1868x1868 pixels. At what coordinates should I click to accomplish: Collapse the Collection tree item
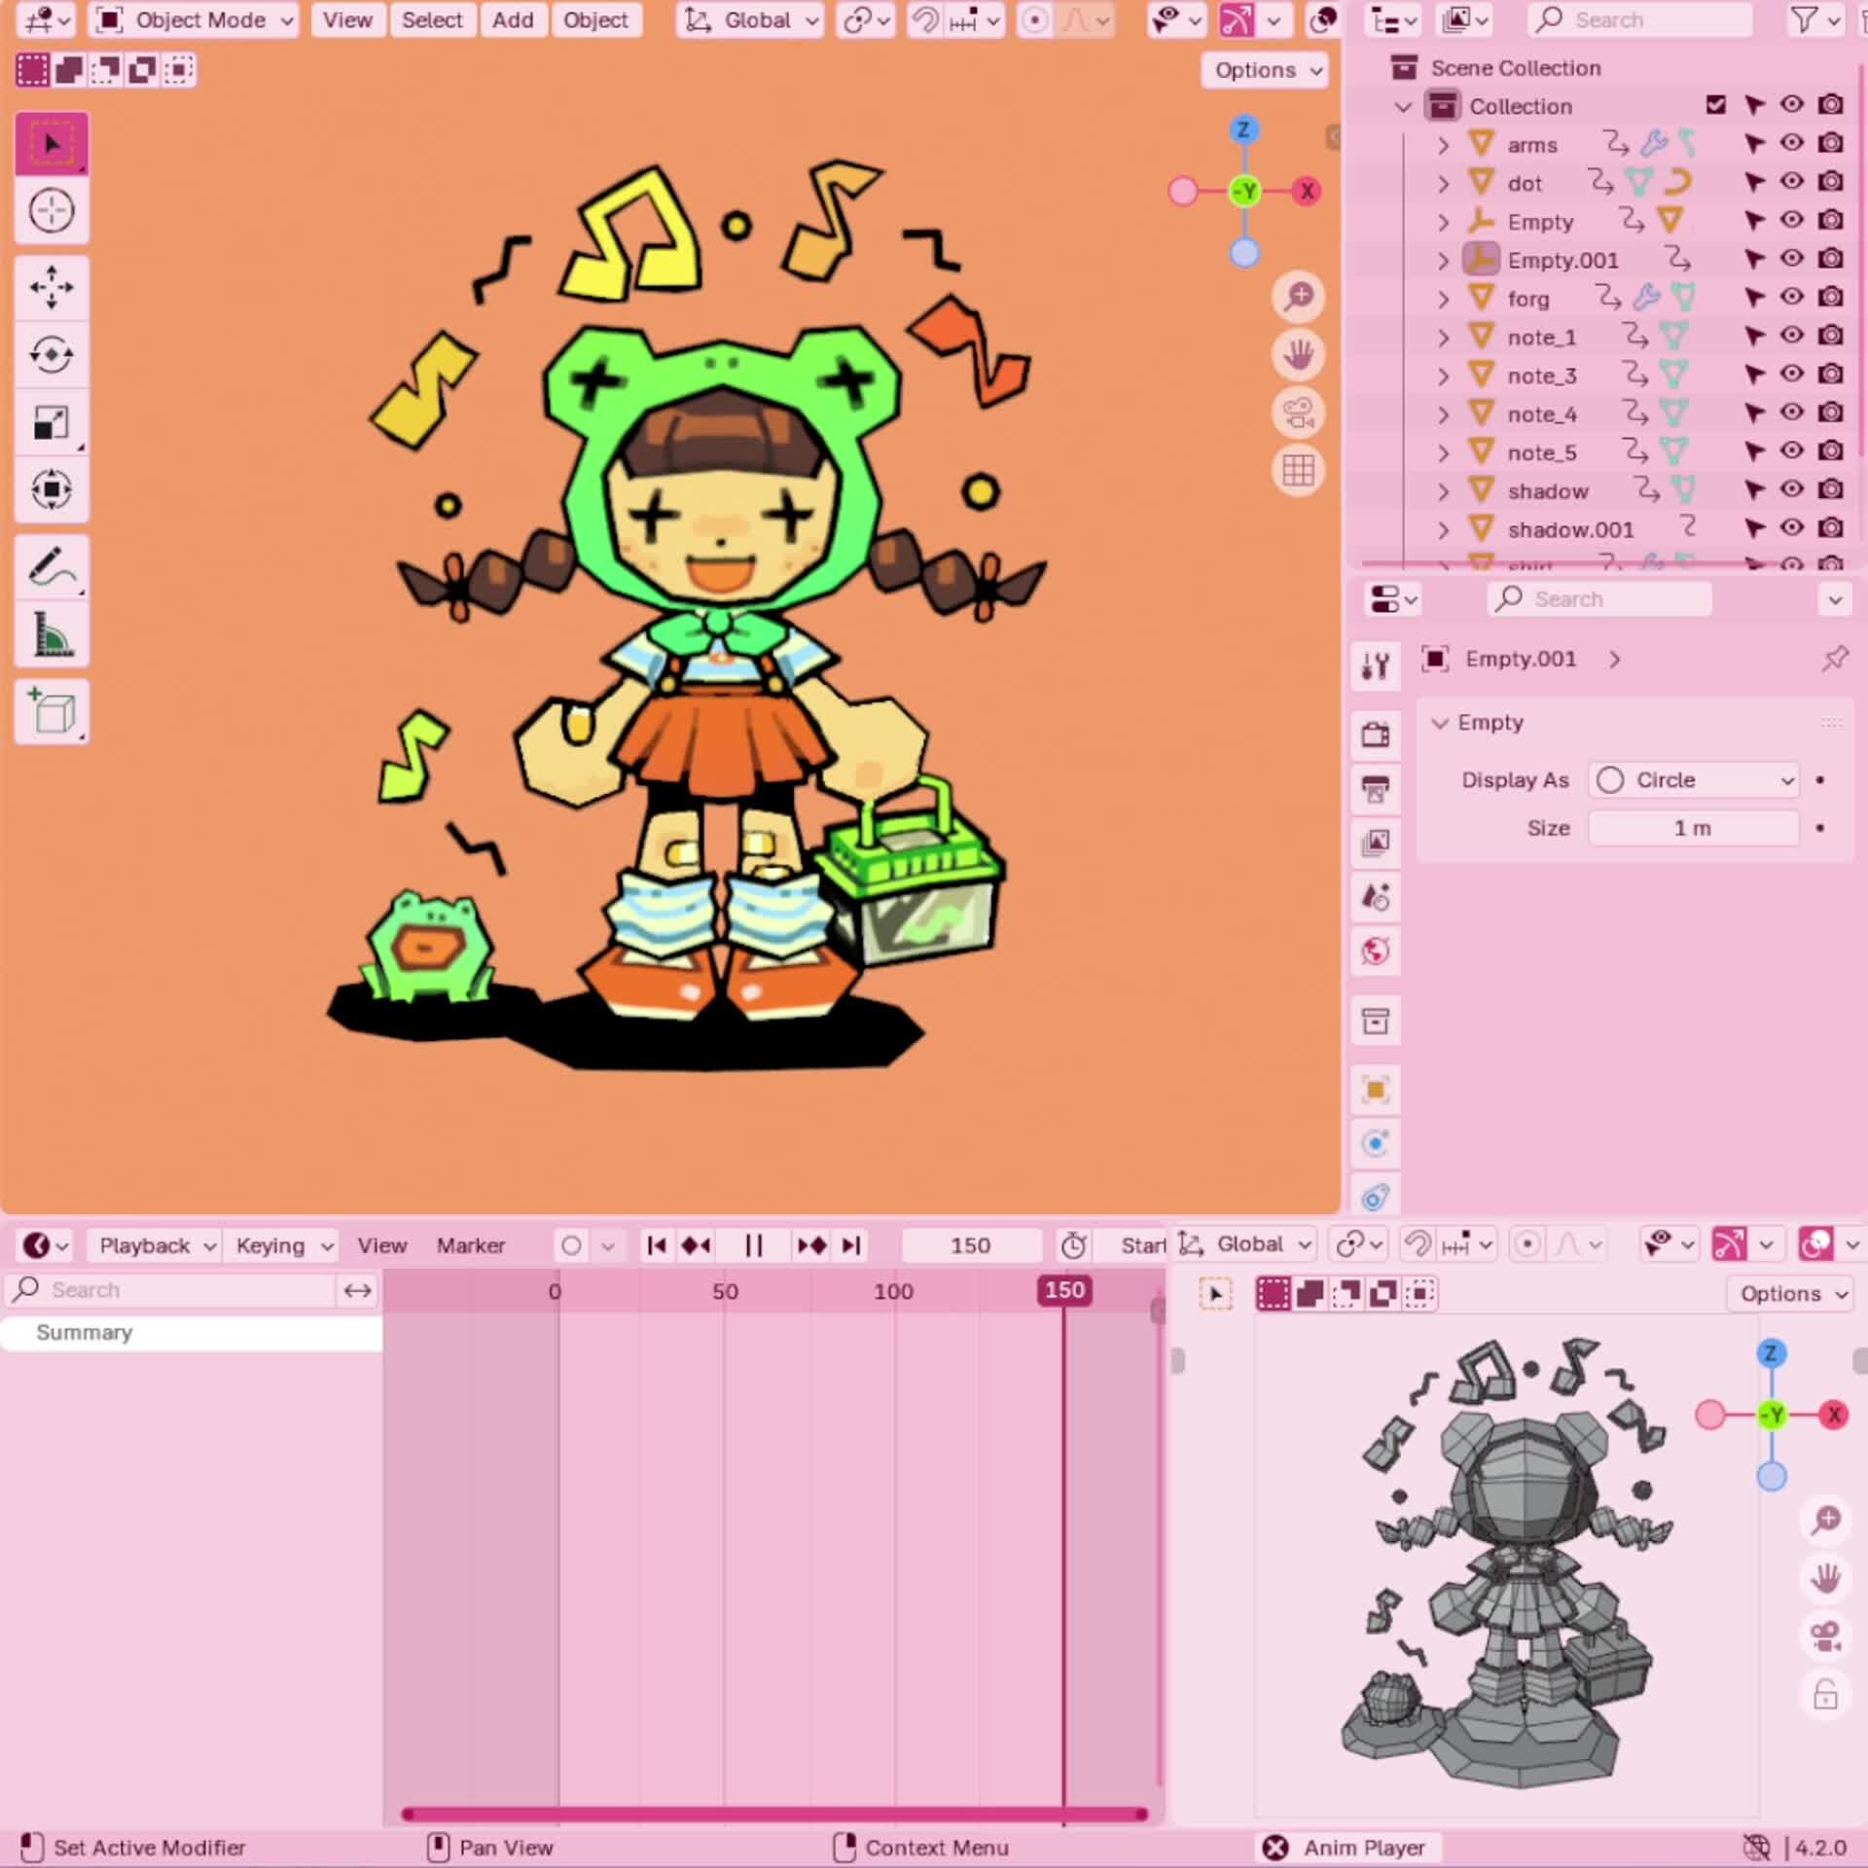(1403, 106)
